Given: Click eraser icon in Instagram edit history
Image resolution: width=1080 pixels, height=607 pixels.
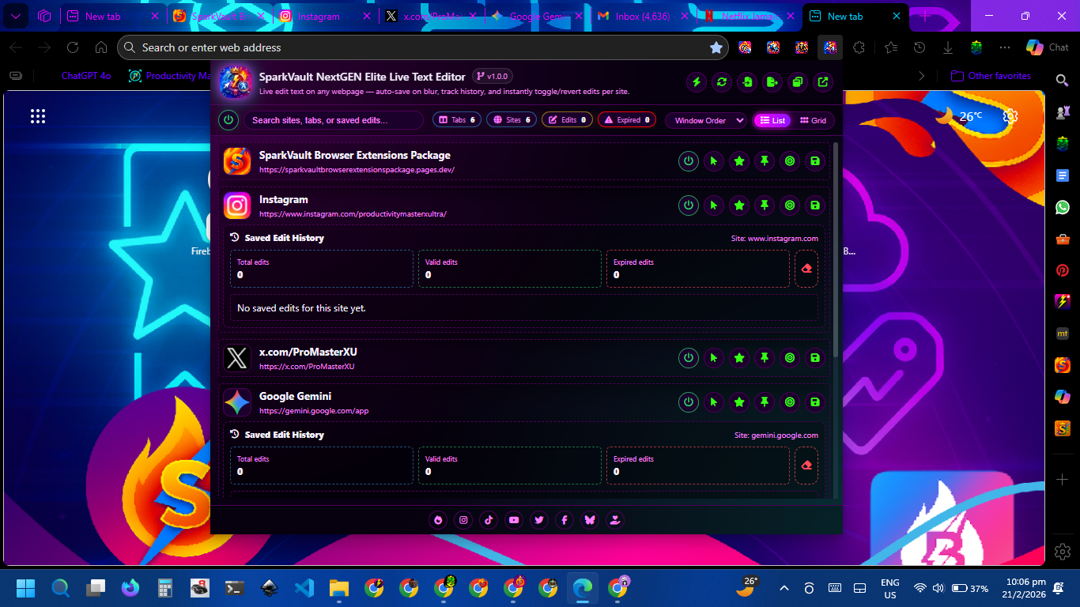Looking at the screenshot, I should point(806,269).
